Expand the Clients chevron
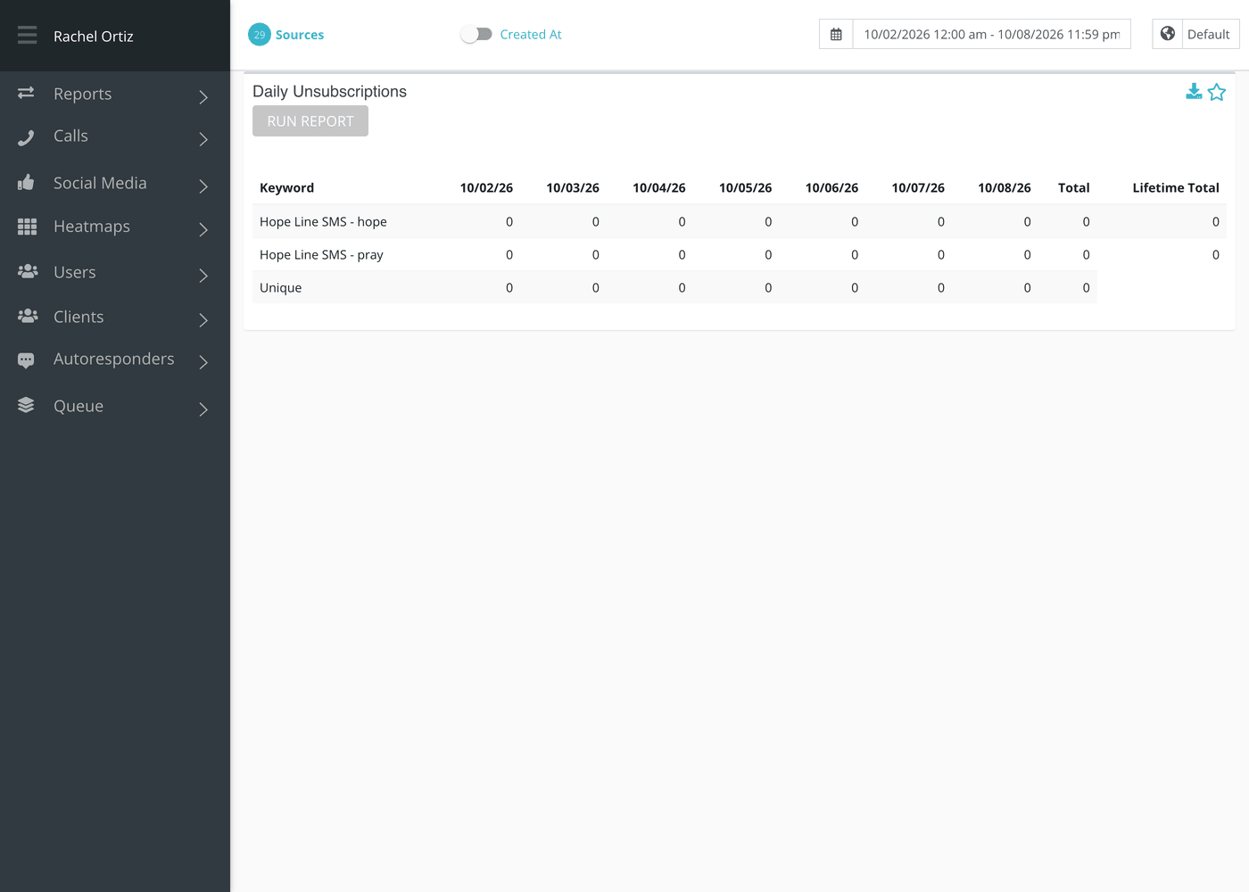 (x=203, y=319)
